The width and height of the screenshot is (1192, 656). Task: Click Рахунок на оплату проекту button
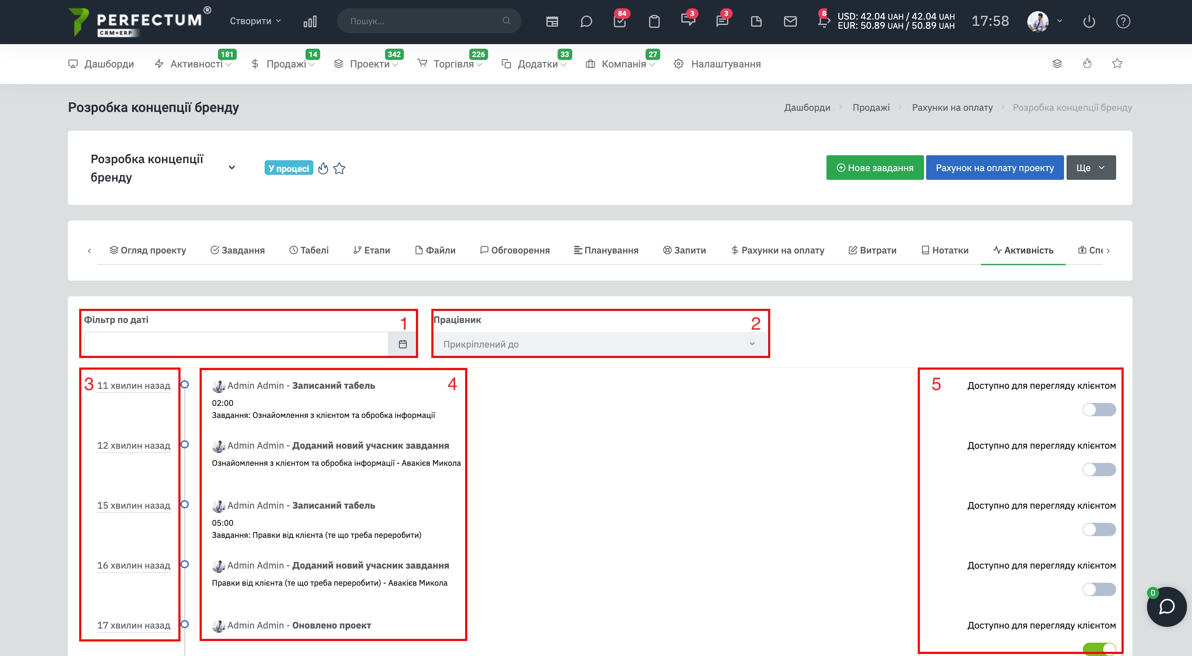tap(994, 168)
